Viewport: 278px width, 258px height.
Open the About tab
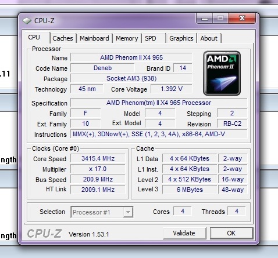pyautogui.click(x=209, y=38)
